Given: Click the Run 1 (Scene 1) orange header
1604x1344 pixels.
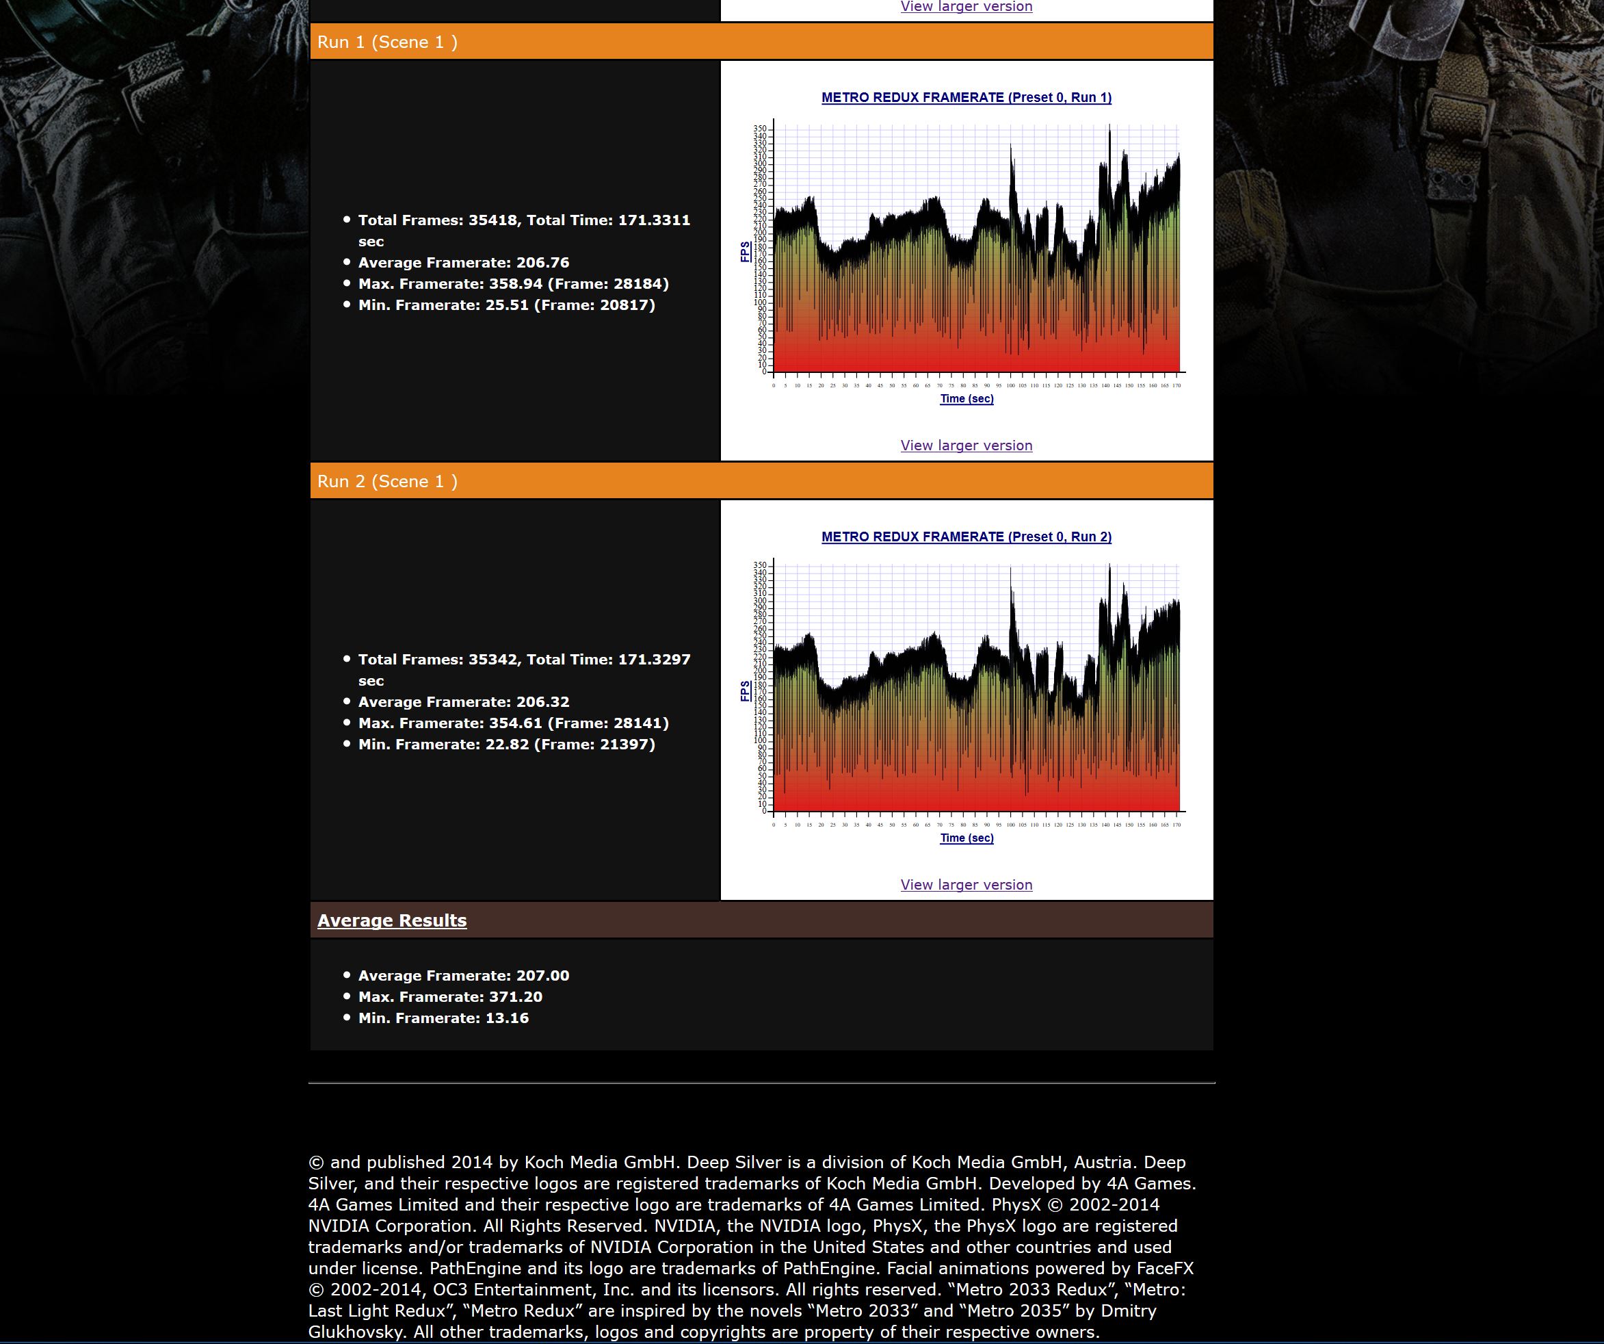Looking at the screenshot, I should coord(387,42).
